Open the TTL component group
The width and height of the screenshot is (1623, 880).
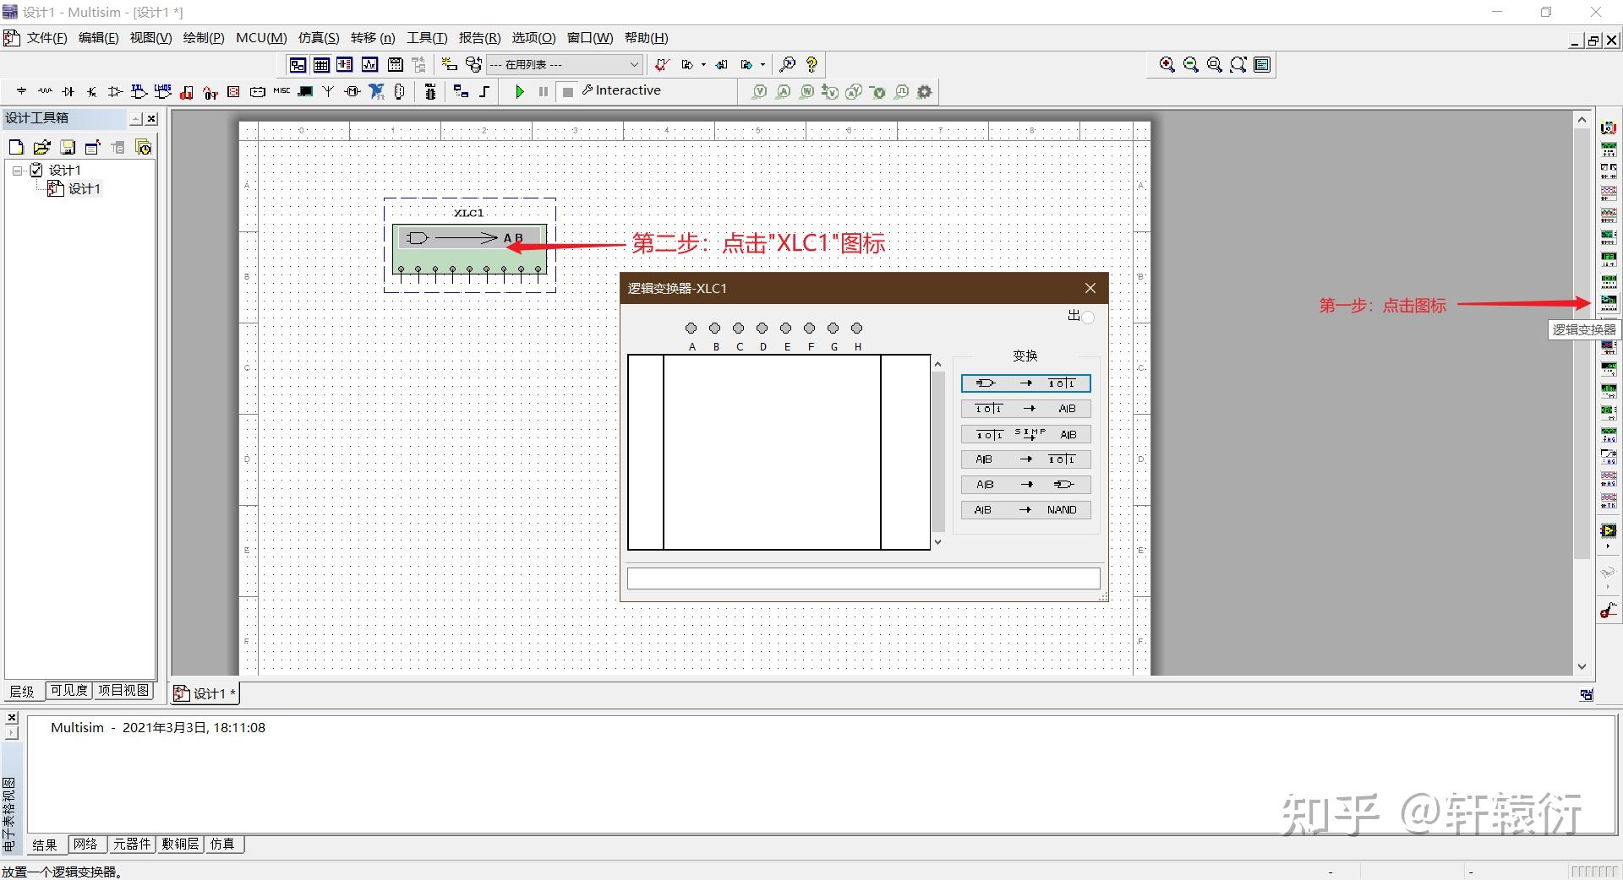139,91
